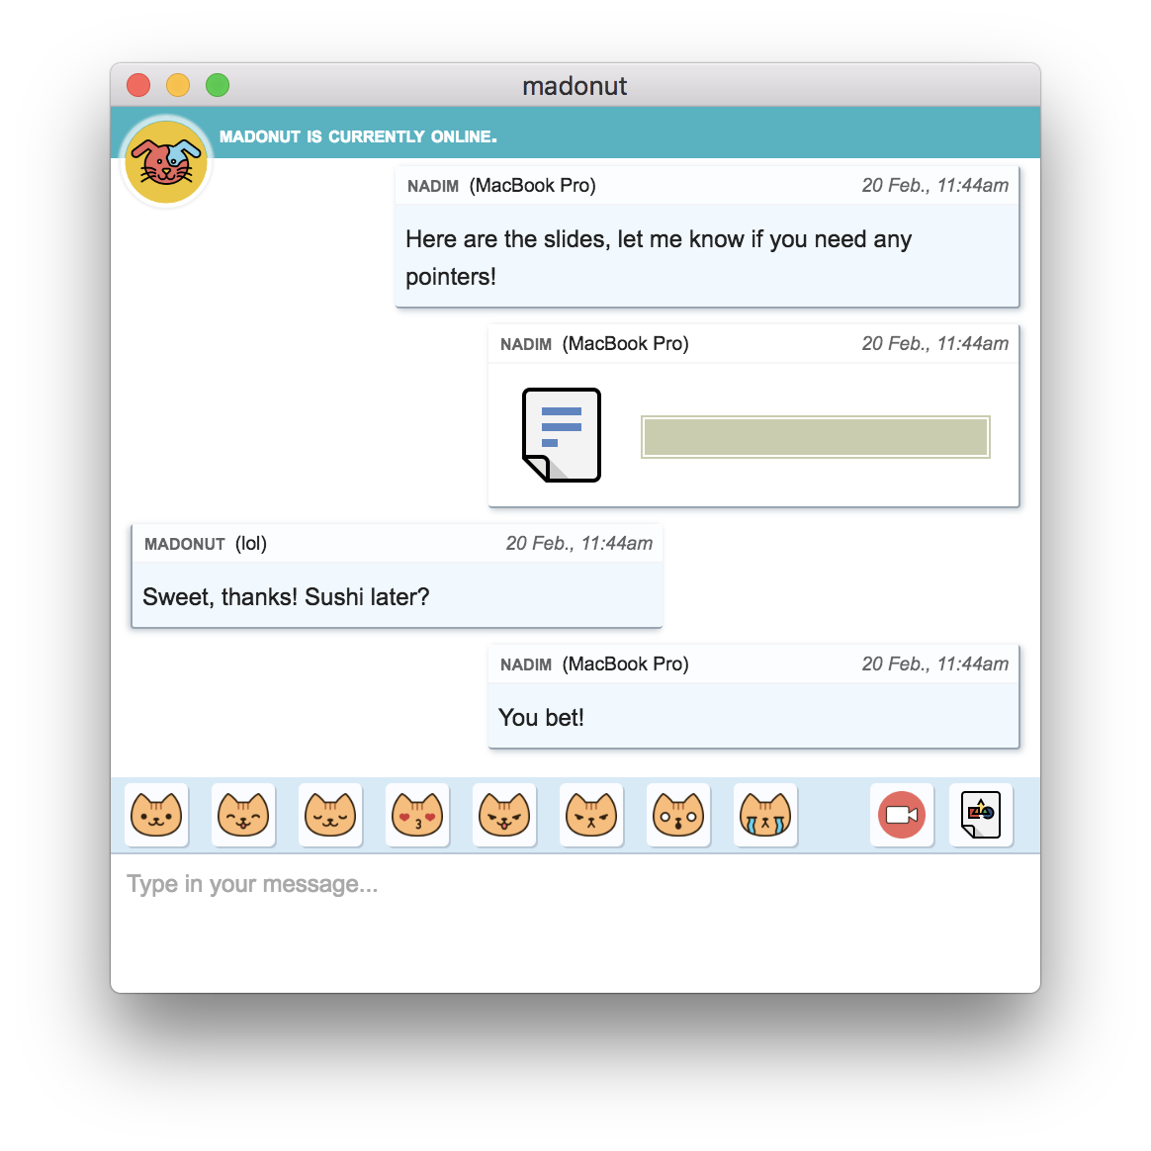Close the madonut chat window

click(x=138, y=85)
